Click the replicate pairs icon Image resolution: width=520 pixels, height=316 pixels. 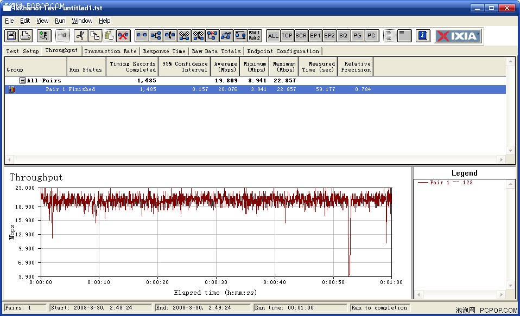pyautogui.click(x=226, y=35)
